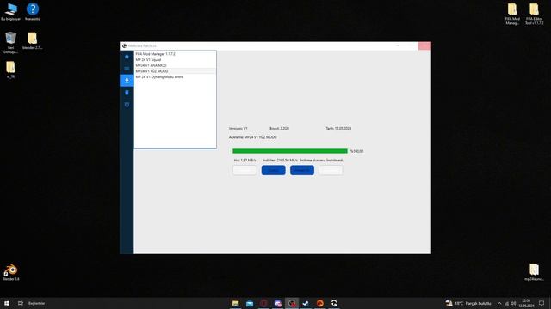Expand hidden system tray icons

point(499,303)
